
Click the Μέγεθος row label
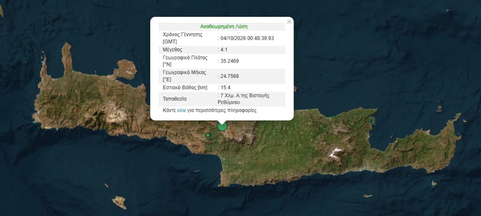point(172,50)
